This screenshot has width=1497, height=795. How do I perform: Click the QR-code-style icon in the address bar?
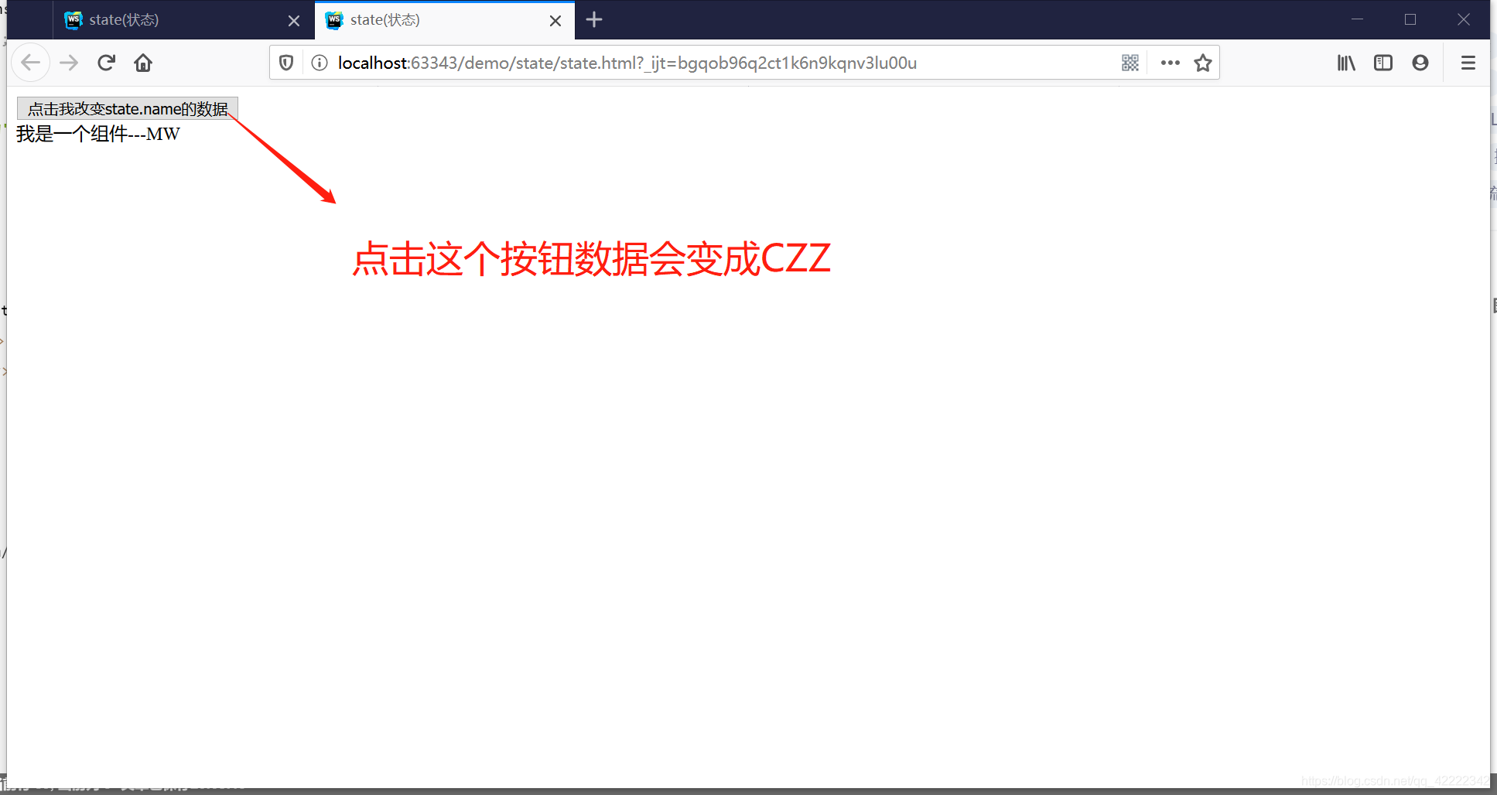tap(1130, 63)
